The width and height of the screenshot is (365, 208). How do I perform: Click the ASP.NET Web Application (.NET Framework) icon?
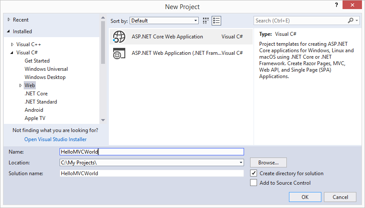(x=119, y=53)
